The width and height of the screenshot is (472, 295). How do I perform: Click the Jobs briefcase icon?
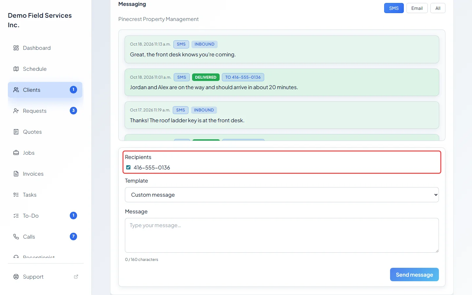click(x=16, y=153)
